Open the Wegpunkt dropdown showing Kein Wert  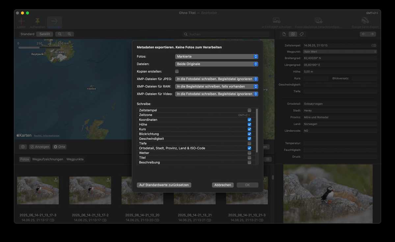click(x=340, y=52)
